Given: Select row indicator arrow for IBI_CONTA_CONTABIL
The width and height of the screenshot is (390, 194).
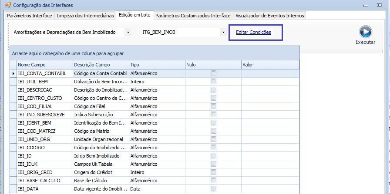Looking at the screenshot, I should [13, 73].
